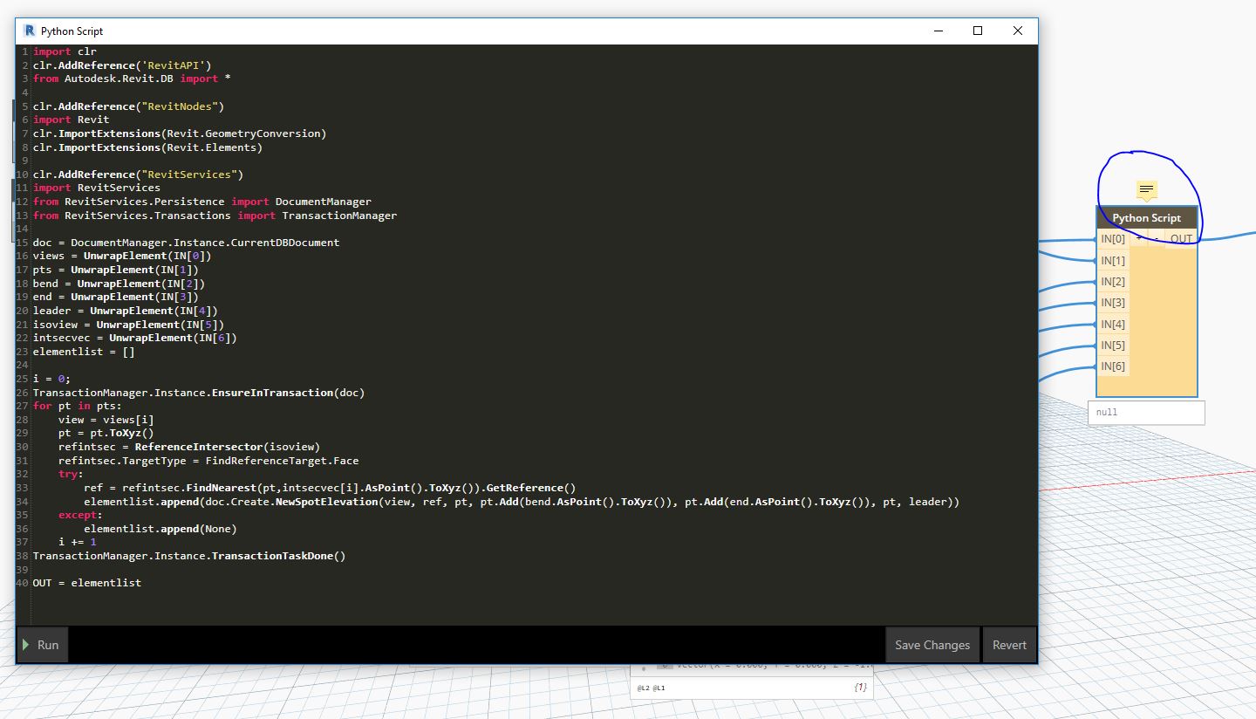The image size is (1256, 719).
Task: Select the IN[3] input port on the node
Action: point(1113,303)
